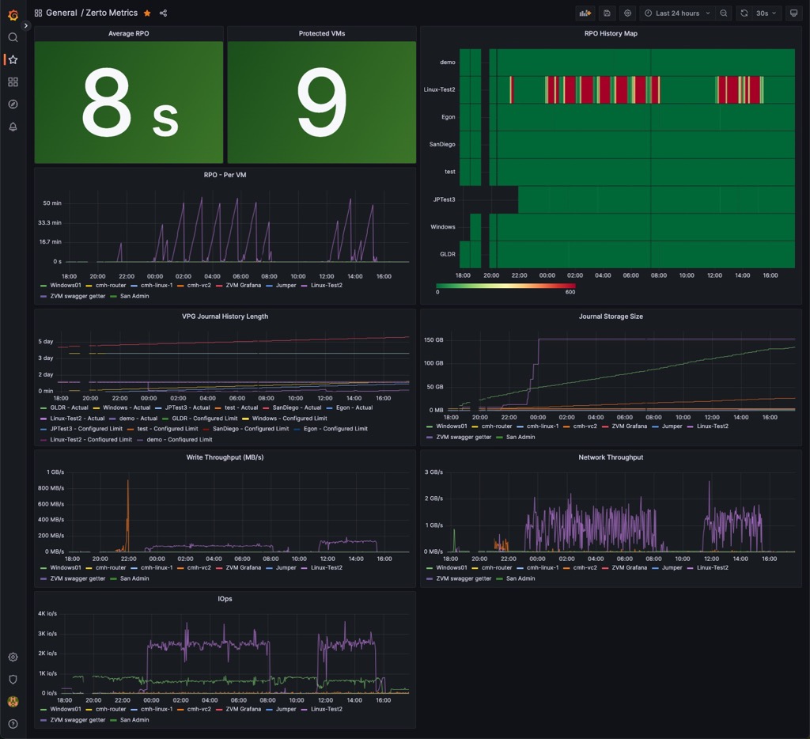This screenshot has height=739, width=810.
Task: Open the Explore compass icon
Action: click(x=13, y=104)
